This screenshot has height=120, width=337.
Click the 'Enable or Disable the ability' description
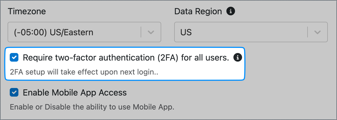[x=92, y=107]
